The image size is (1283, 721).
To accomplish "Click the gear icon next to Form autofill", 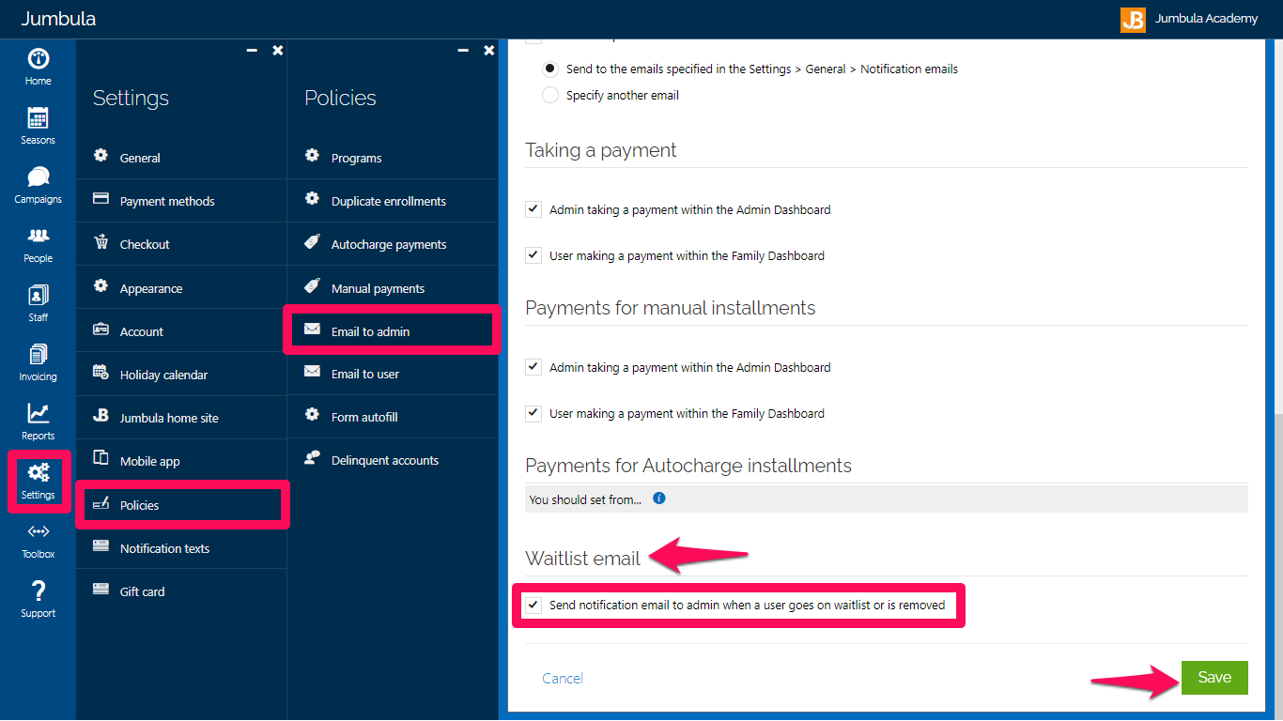I will click(312, 416).
